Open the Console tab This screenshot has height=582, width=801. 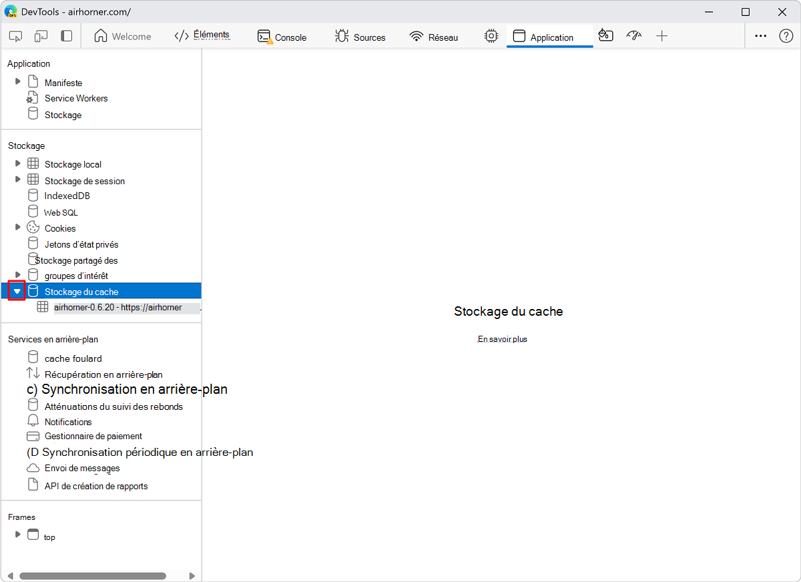pos(282,37)
